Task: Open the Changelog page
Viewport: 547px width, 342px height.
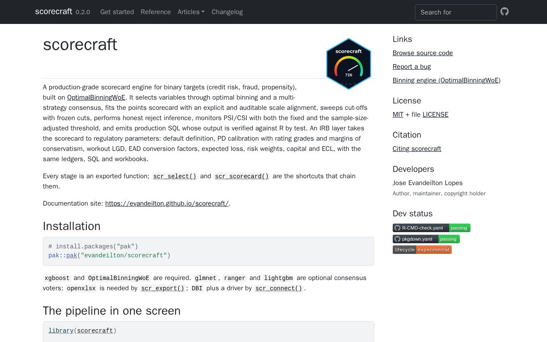Action: (227, 12)
